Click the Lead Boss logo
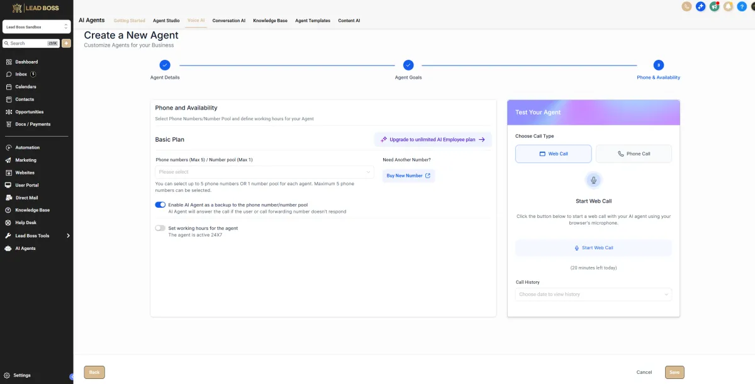 point(36,8)
